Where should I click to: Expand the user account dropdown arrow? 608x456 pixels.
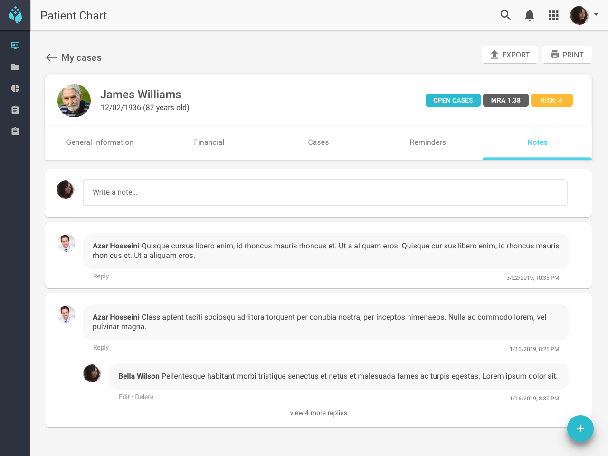pos(596,14)
